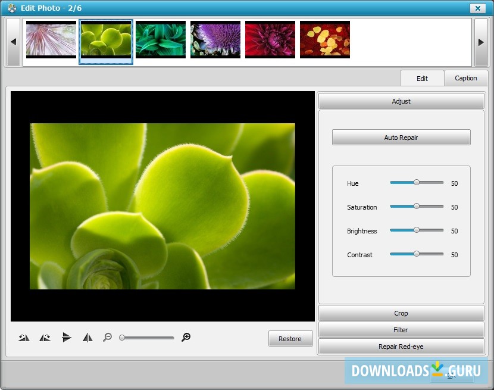The image size is (494, 390).
Task: Collapse the Adjust panel
Action: pyautogui.click(x=401, y=101)
